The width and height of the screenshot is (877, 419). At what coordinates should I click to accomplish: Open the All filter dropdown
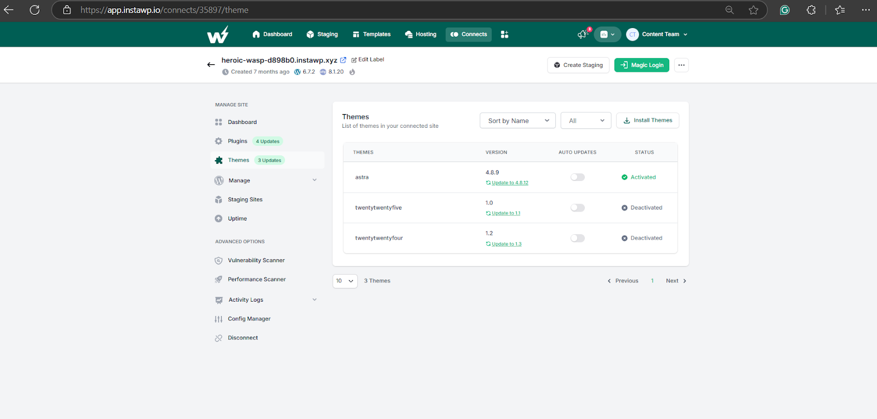click(586, 121)
